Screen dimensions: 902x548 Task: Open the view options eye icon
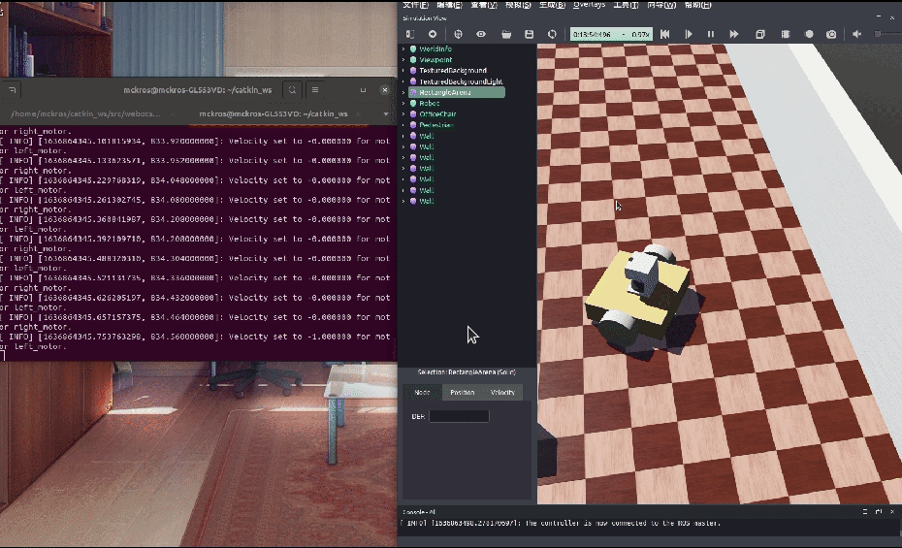click(x=481, y=35)
